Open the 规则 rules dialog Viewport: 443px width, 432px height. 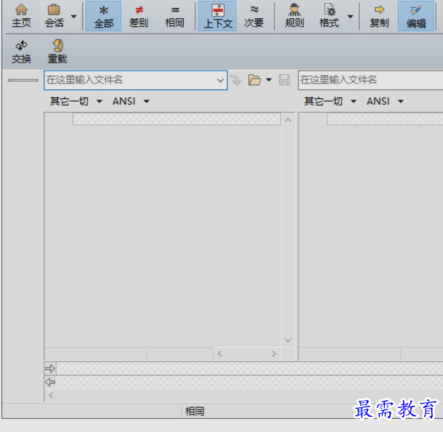(x=294, y=16)
